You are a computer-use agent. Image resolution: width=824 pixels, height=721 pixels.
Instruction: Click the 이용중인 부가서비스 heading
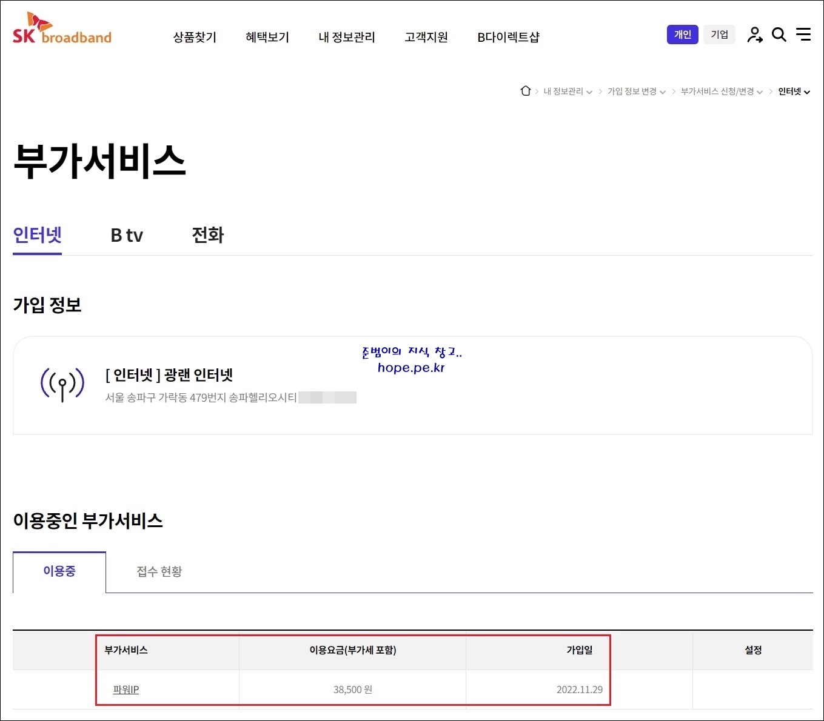(88, 520)
